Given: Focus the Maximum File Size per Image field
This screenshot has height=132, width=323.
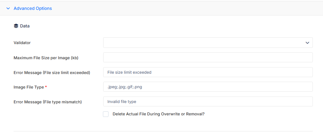Looking at the screenshot, I should [x=208, y=57].
